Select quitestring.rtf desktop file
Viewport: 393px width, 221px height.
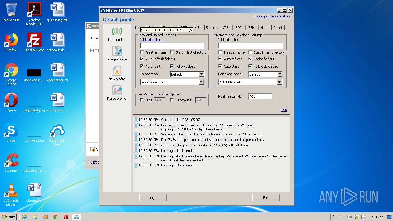[x=57, y=13]
